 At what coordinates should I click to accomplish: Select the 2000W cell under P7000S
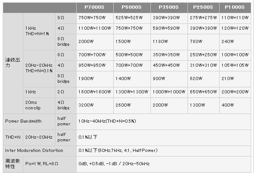click(95, 42)
